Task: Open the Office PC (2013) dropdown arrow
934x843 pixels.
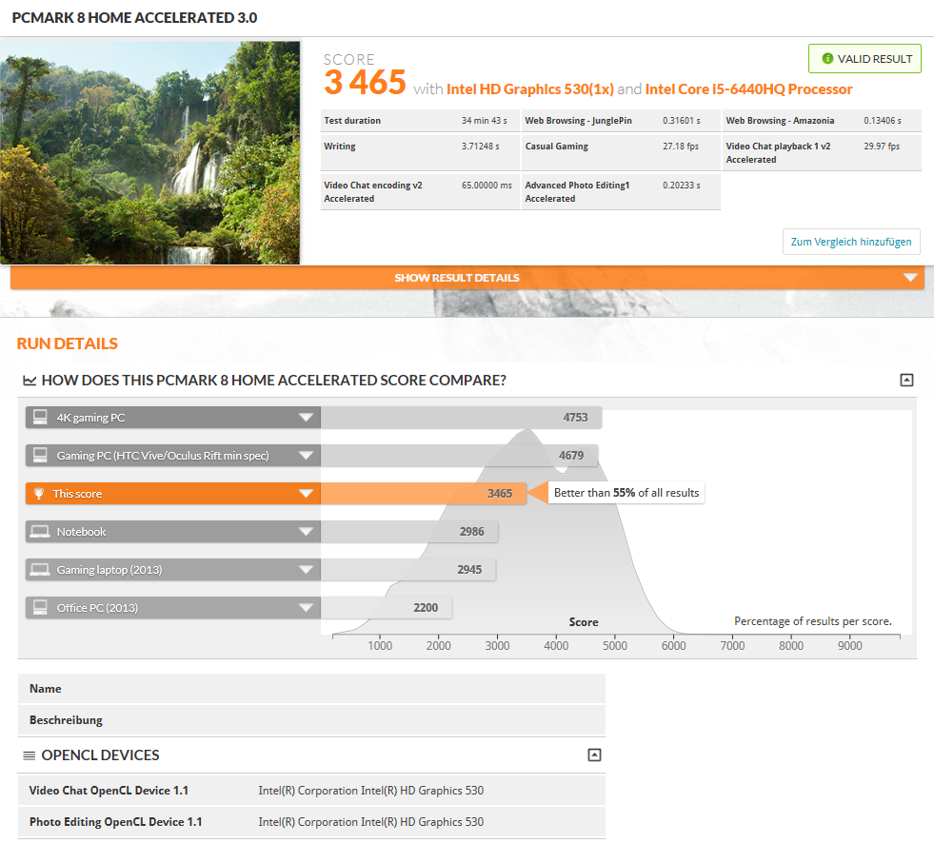Action: tap(306, 608)
